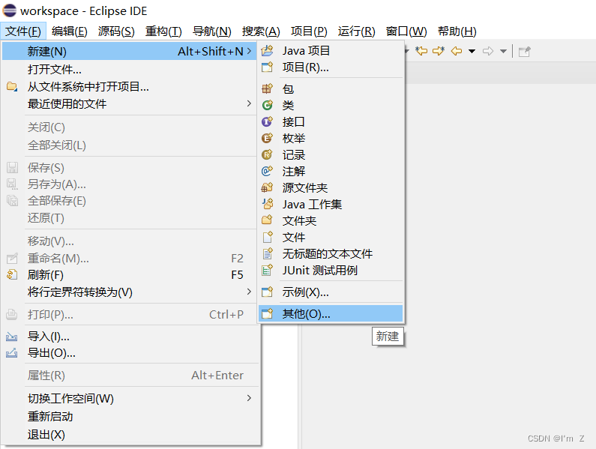The width and height of the screenshot is (596, 449).
Task: Click the green 类 class icon
Action: [267, 105]
